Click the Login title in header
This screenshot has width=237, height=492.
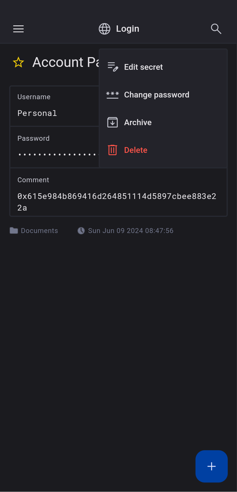(x=128, y=29)
